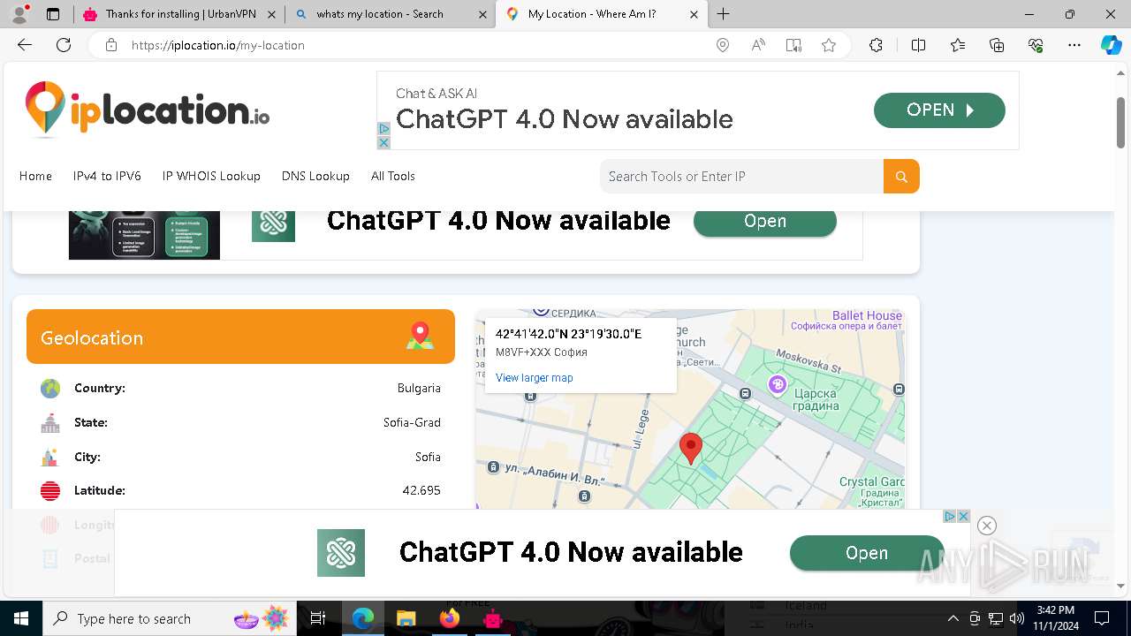
Task: Click Windows taskbar search box
Action: (170, 618)
